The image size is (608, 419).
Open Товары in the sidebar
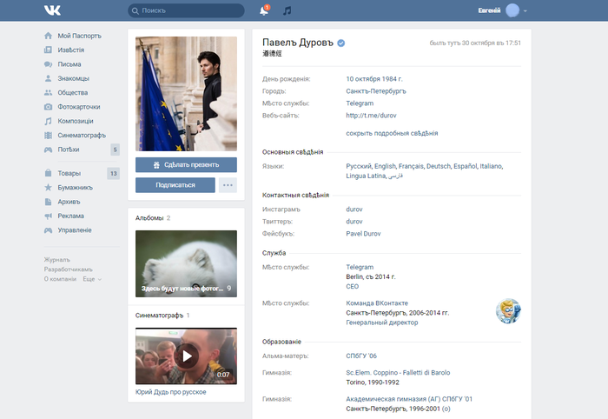(71, 173)
